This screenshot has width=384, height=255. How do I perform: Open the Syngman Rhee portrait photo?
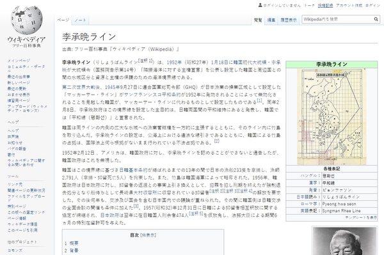(x=344, y=241)
